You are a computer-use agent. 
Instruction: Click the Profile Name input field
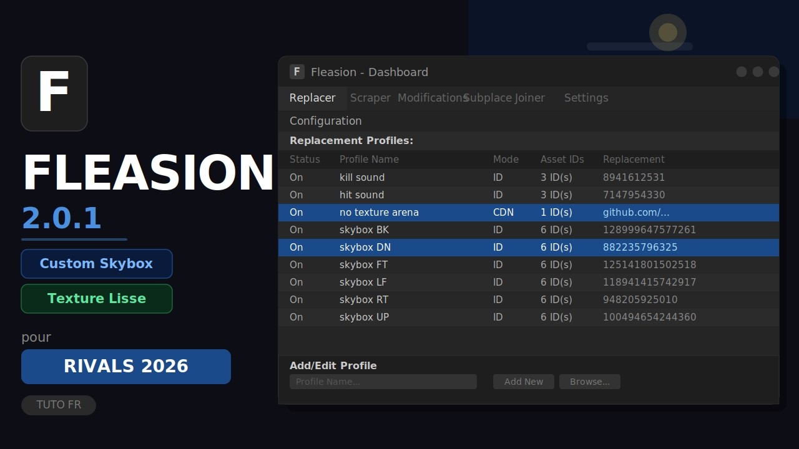[383, 382]
